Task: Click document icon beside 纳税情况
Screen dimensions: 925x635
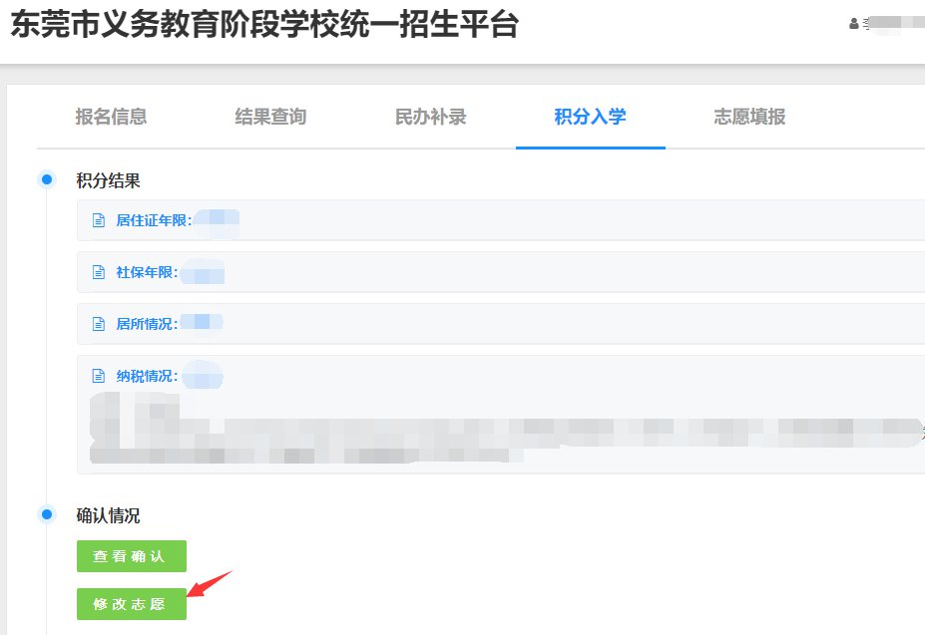Action: click(x=98, y=376)
